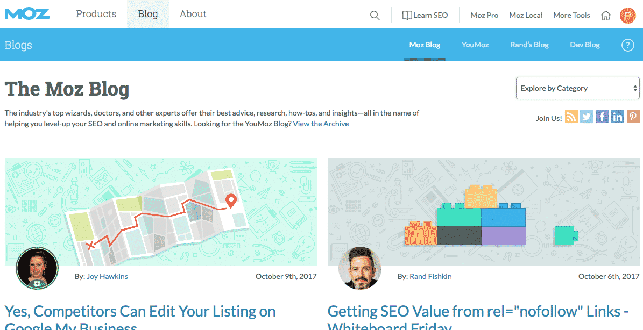
Task: Subscribe via the RSS feed icon
Action: (x=571, y=117)
